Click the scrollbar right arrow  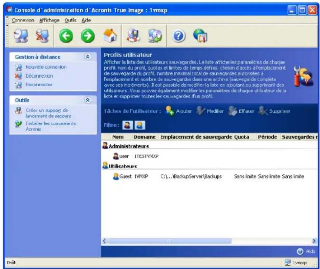tap(314, 241)
